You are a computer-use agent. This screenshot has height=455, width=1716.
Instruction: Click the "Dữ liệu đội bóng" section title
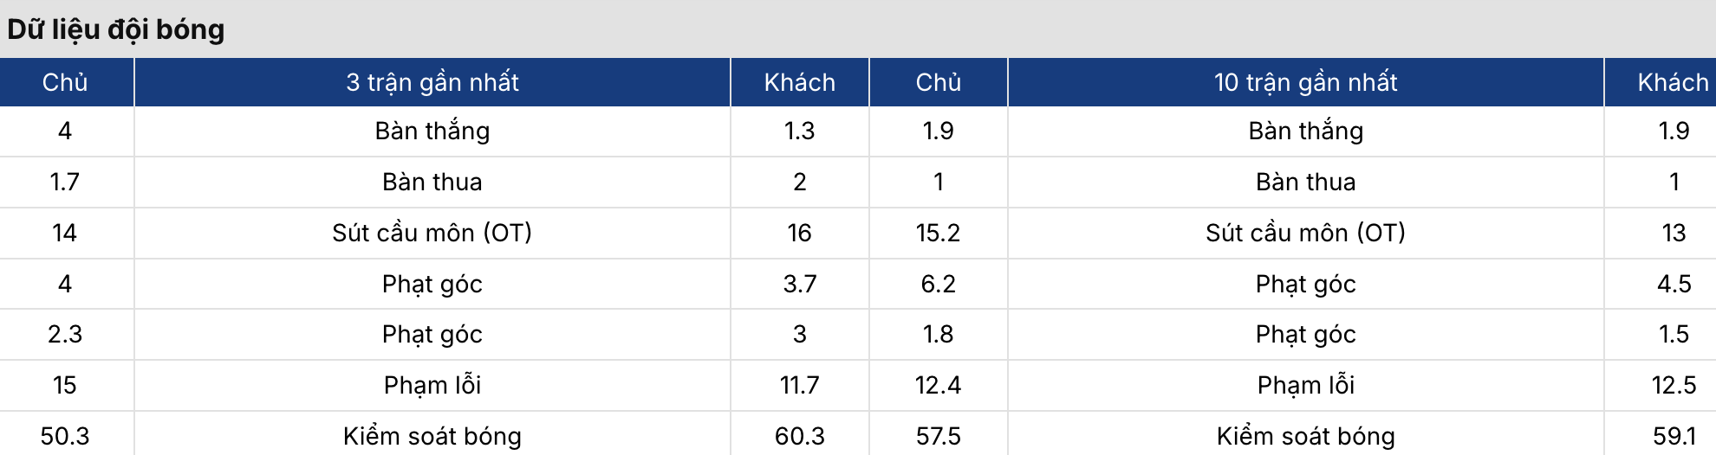(x=116, y=29)
